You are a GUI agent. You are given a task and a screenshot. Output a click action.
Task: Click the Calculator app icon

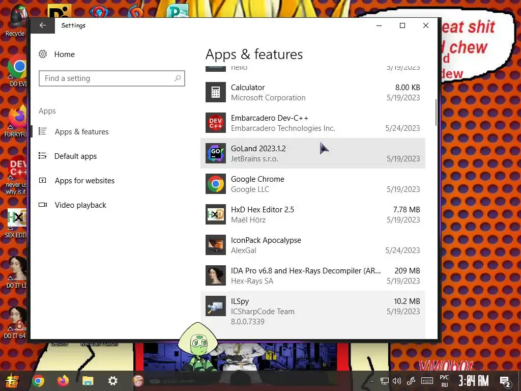(x=216, y=92)
